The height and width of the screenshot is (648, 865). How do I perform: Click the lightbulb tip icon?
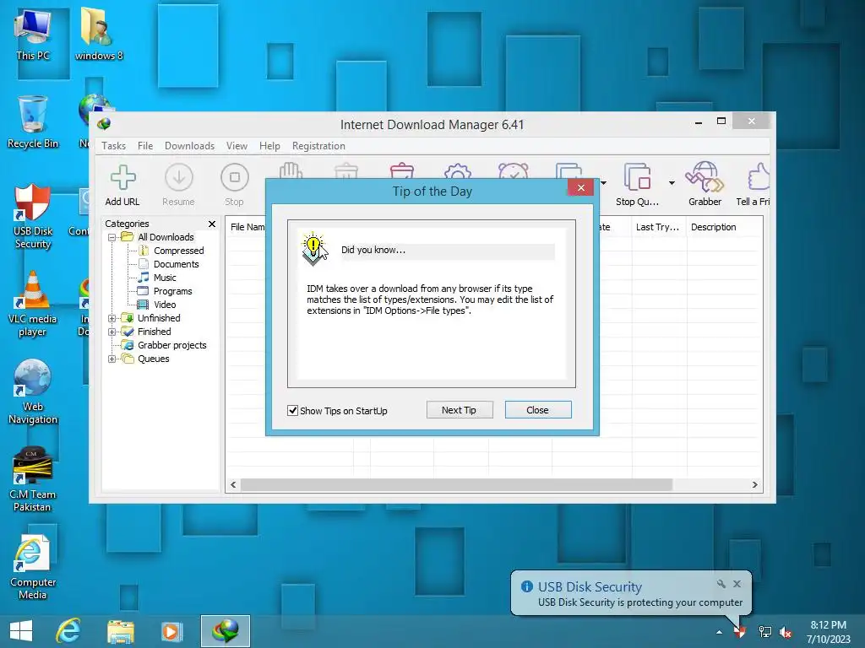tap(314, 249)
